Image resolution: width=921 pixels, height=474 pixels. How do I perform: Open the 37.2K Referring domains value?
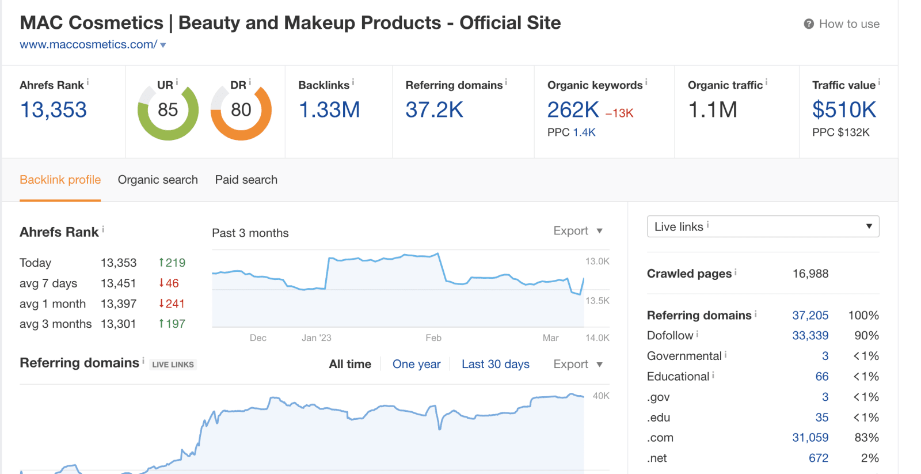pos(435,110)
